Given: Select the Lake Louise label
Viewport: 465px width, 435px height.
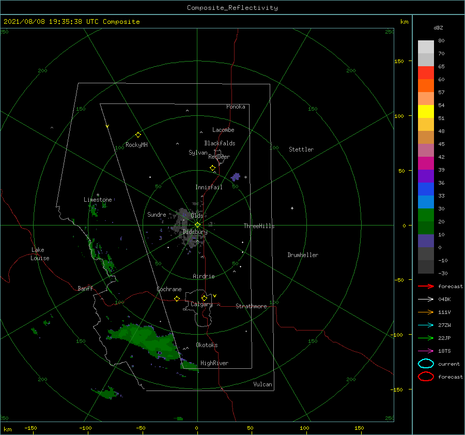Looking at the screenshot, I should click(x=40, y=254).
